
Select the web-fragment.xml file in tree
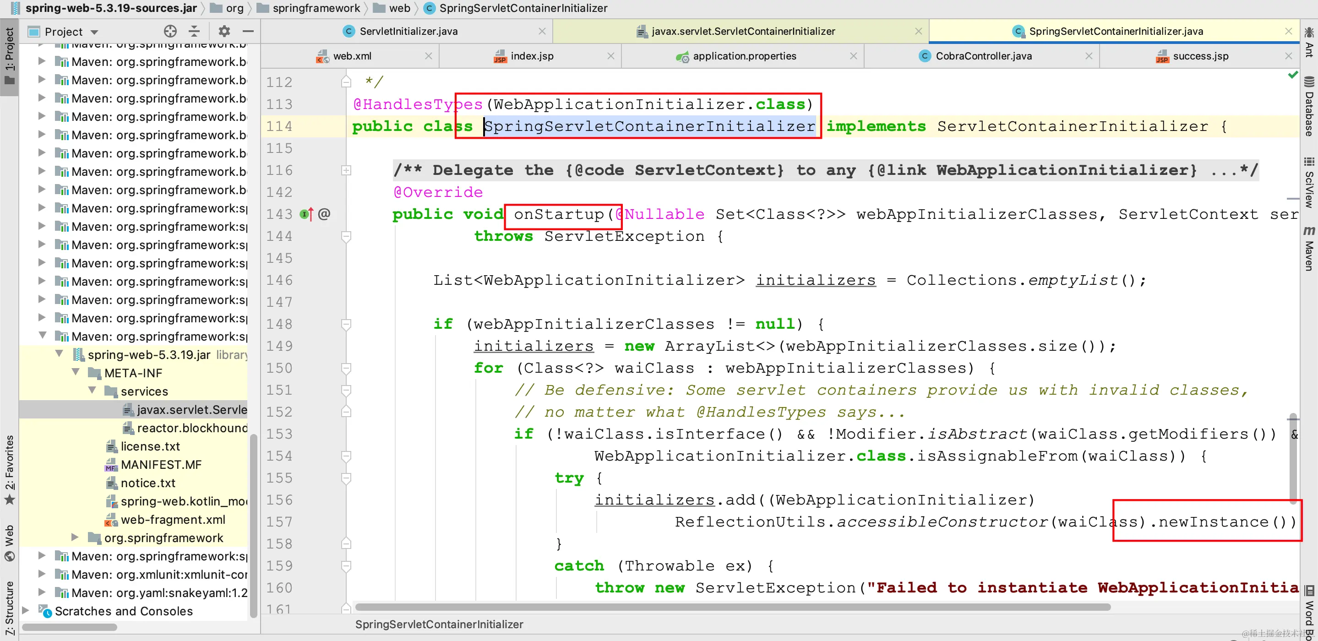[x=173, y=520]
